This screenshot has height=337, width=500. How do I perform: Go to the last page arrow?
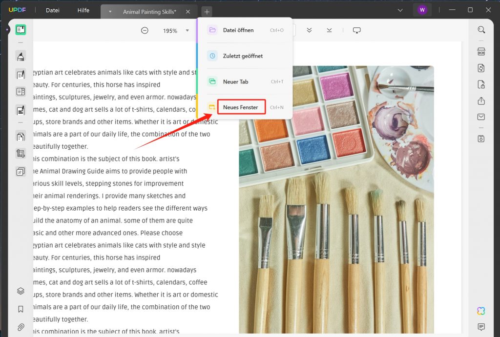click(x=330, y=30)
